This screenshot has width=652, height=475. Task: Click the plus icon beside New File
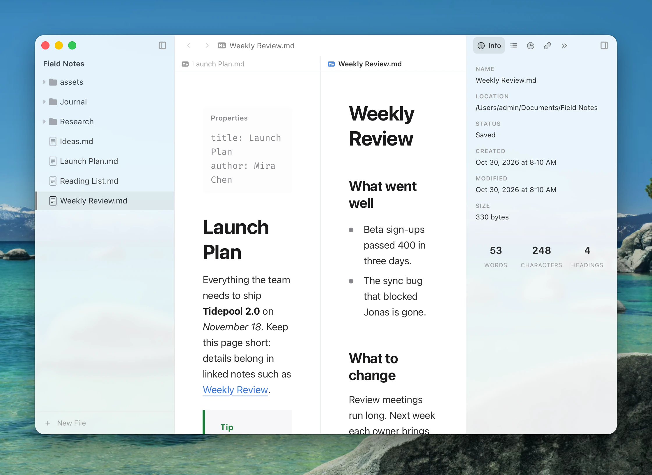(x=48, y=423)
